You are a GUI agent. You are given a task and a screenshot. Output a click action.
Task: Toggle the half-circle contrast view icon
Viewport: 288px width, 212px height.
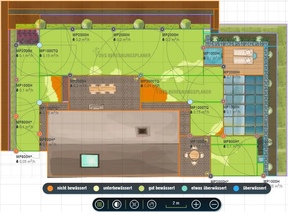pyautogui.click(x=117, y=204)
